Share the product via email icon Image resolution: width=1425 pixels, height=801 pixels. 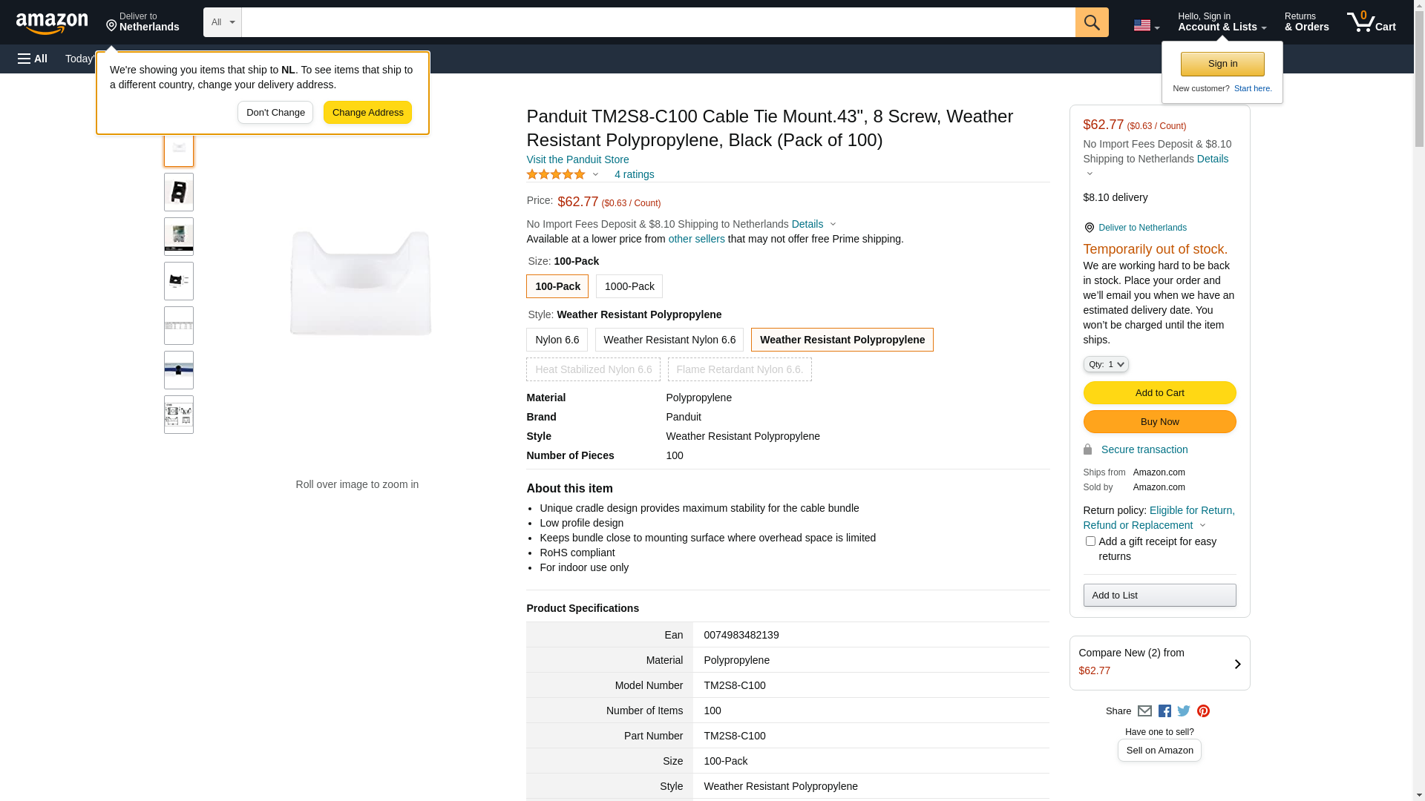[1144, 711]
